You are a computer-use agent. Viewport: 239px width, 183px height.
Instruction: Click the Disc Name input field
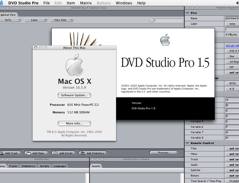coord(232,18)
